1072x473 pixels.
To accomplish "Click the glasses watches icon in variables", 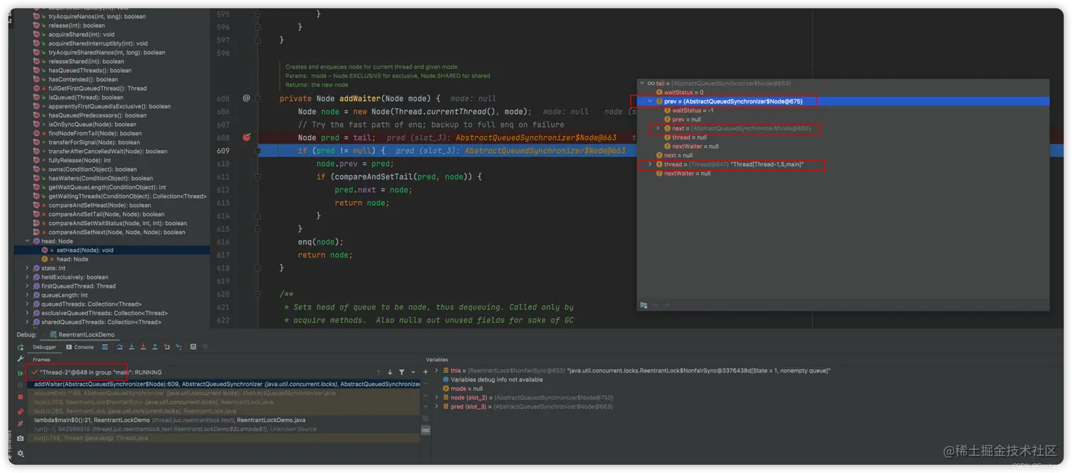I will (x=425, y=431).
